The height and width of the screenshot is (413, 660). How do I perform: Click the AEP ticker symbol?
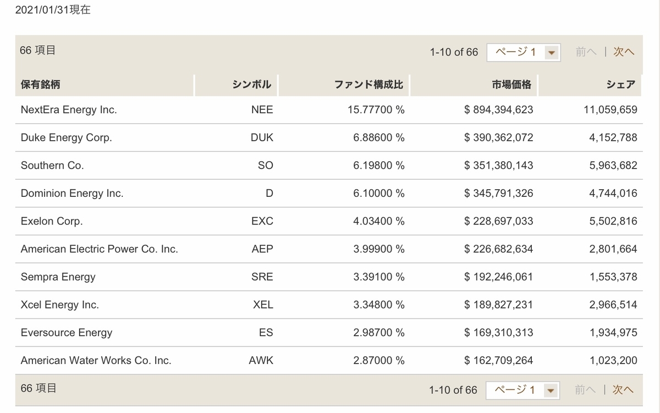pyautogui.click(x=262, y=249)
